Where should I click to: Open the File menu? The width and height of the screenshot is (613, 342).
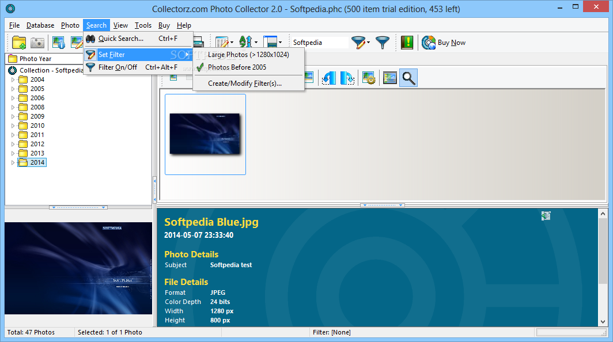tap(14, 25)
